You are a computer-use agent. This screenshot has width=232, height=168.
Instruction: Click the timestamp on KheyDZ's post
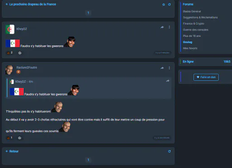(162, 53)
